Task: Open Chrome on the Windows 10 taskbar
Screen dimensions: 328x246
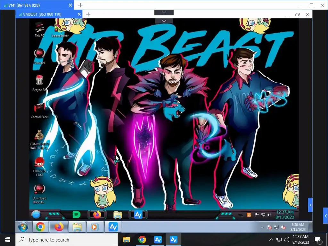Action: click(142, 240)
